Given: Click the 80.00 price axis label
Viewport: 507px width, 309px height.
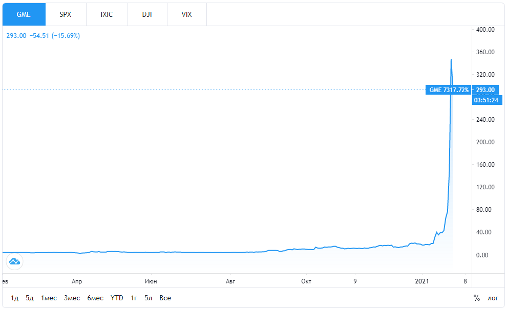Looking at the screenshot, I should point(484,210).
